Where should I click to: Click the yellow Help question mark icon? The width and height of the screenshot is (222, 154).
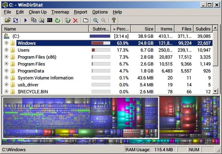(113, 20)
